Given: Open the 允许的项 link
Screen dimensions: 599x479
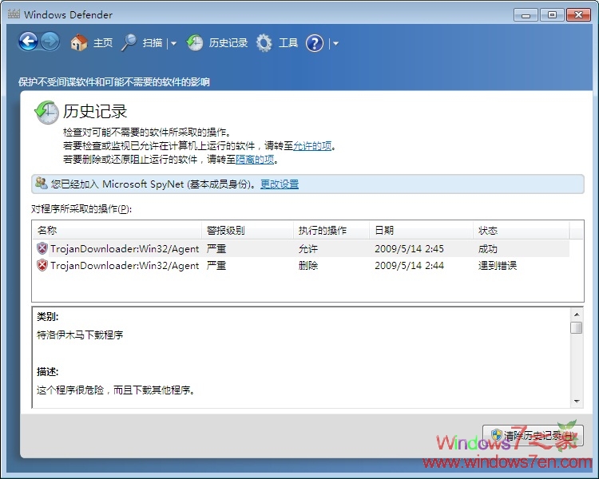Looking at the screenshot, I should (312, 145).
